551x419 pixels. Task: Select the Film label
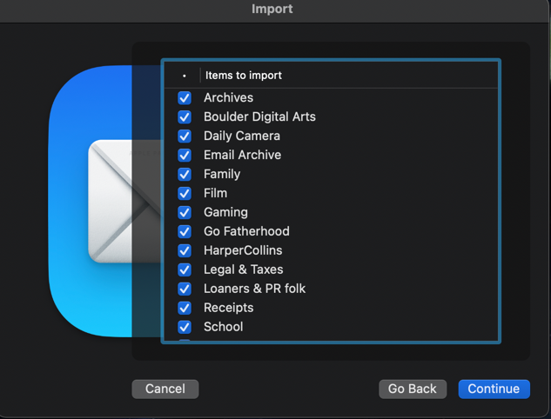point(215,193)
